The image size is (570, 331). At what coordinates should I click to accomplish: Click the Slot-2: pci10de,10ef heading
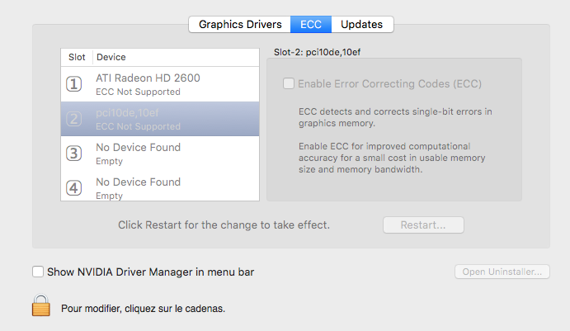[x=317, y=52]
